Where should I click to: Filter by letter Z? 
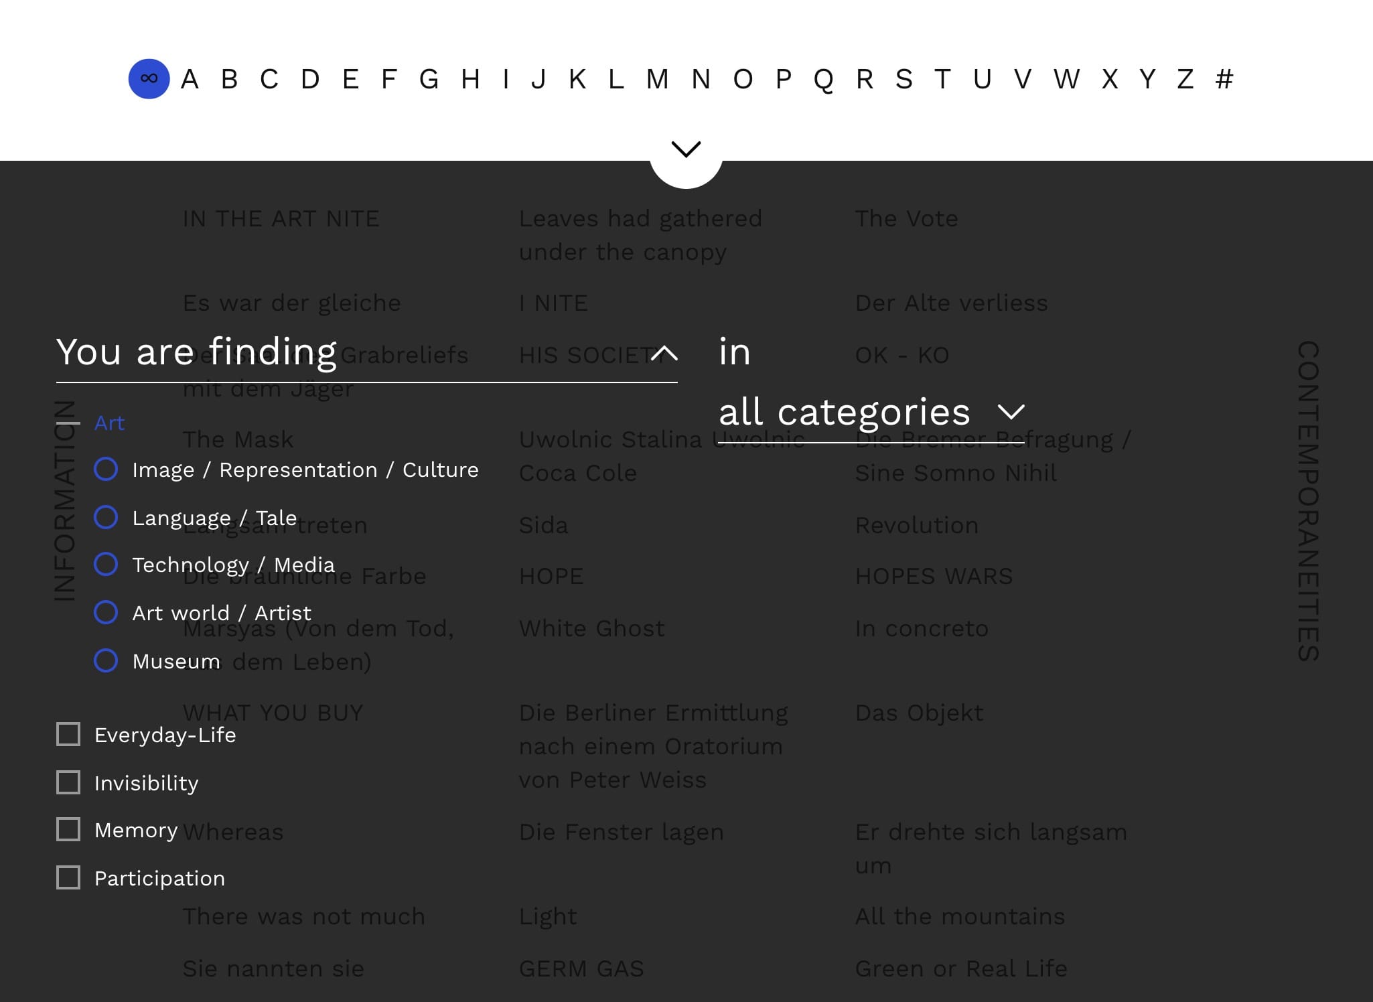[1185, 79]
